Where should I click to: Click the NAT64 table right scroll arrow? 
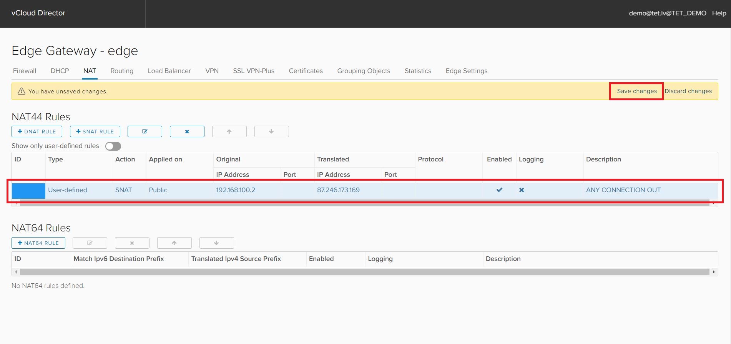click(714, 272)
